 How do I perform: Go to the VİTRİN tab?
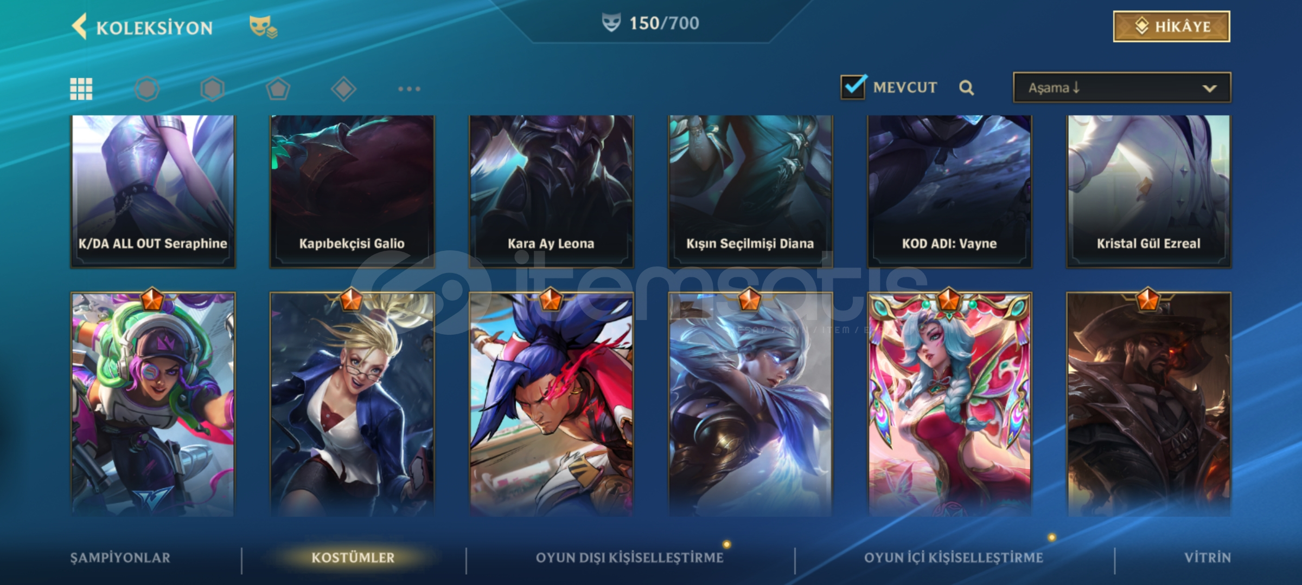(x=1207, y=557)
